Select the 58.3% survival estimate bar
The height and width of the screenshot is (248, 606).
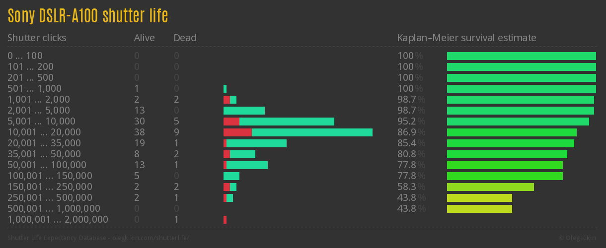pyautogui.click(x=490, y=187)
